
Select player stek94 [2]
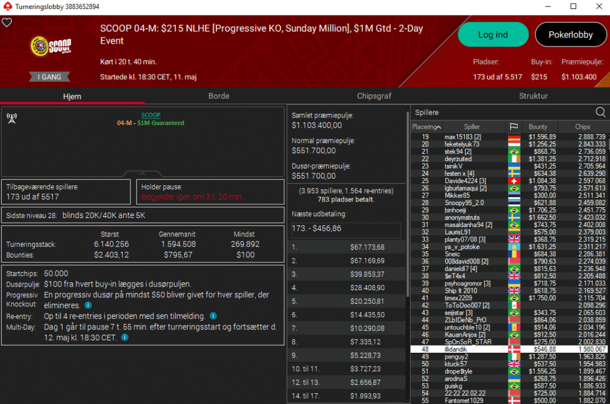point(509,152)
